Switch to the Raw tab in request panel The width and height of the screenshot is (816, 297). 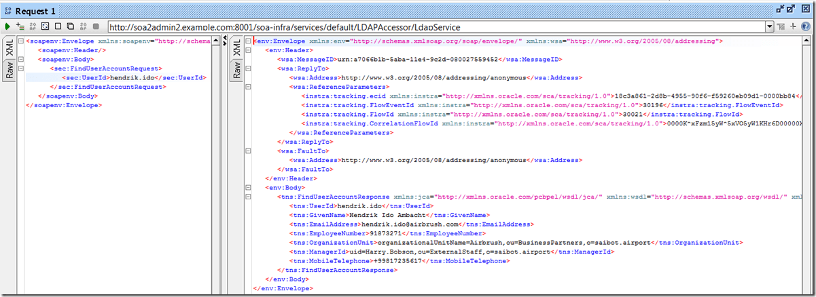pos(10,70)
